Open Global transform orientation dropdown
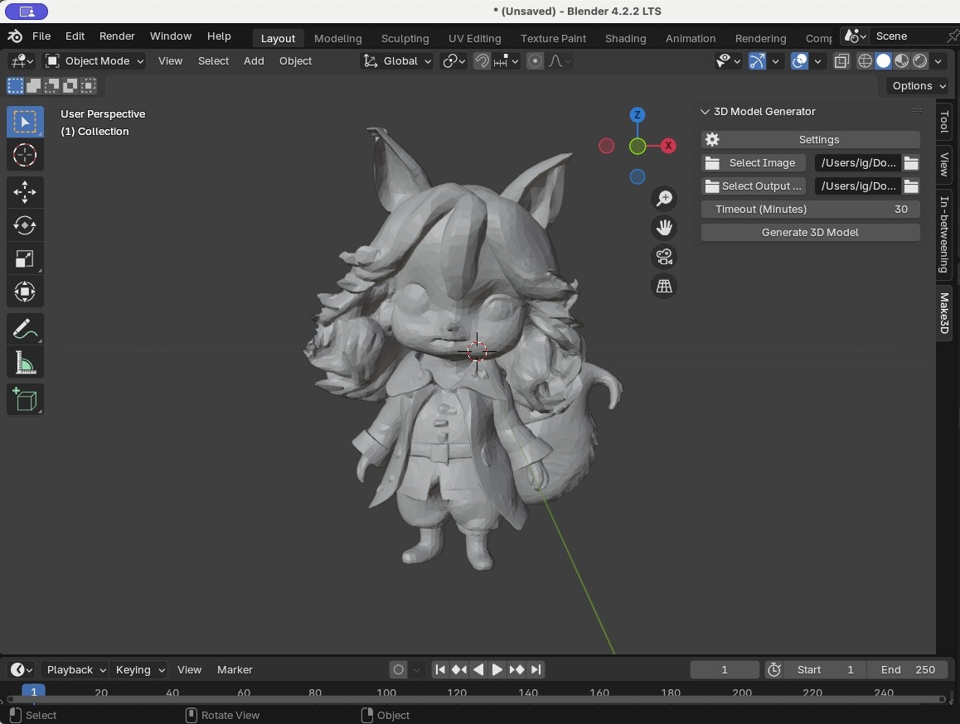Screen dimensions: 960x724 point(399,61)
